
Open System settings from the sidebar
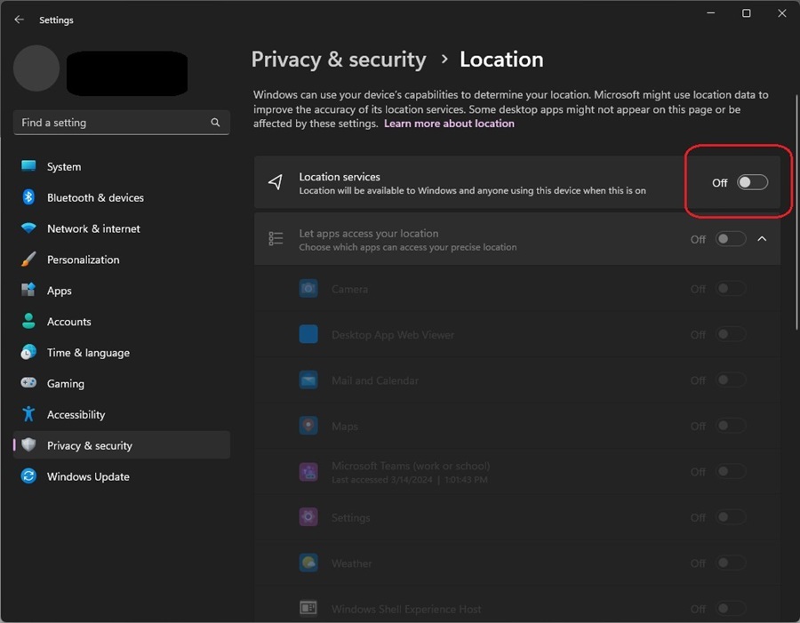[x=59, y=166]
